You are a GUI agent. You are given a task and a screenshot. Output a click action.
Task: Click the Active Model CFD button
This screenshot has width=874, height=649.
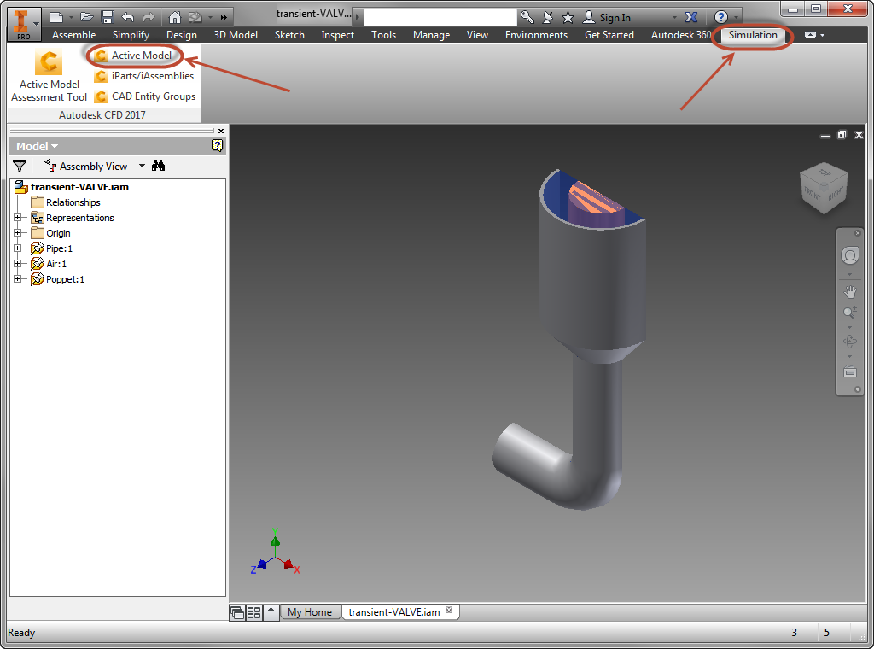click(133, 56)
